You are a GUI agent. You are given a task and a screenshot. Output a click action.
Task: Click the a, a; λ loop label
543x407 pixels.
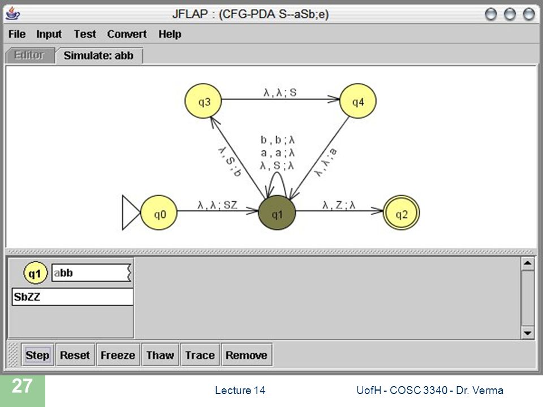click(x=277, y=153)
